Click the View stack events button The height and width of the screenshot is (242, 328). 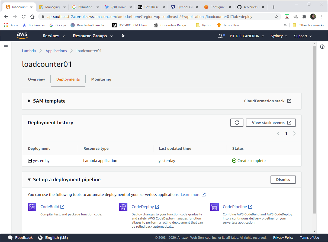click(x=271, y=123)
